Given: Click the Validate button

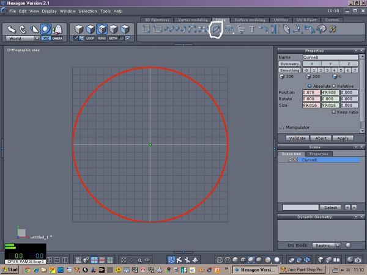Looking at the screenshot, I should point(297,138).
